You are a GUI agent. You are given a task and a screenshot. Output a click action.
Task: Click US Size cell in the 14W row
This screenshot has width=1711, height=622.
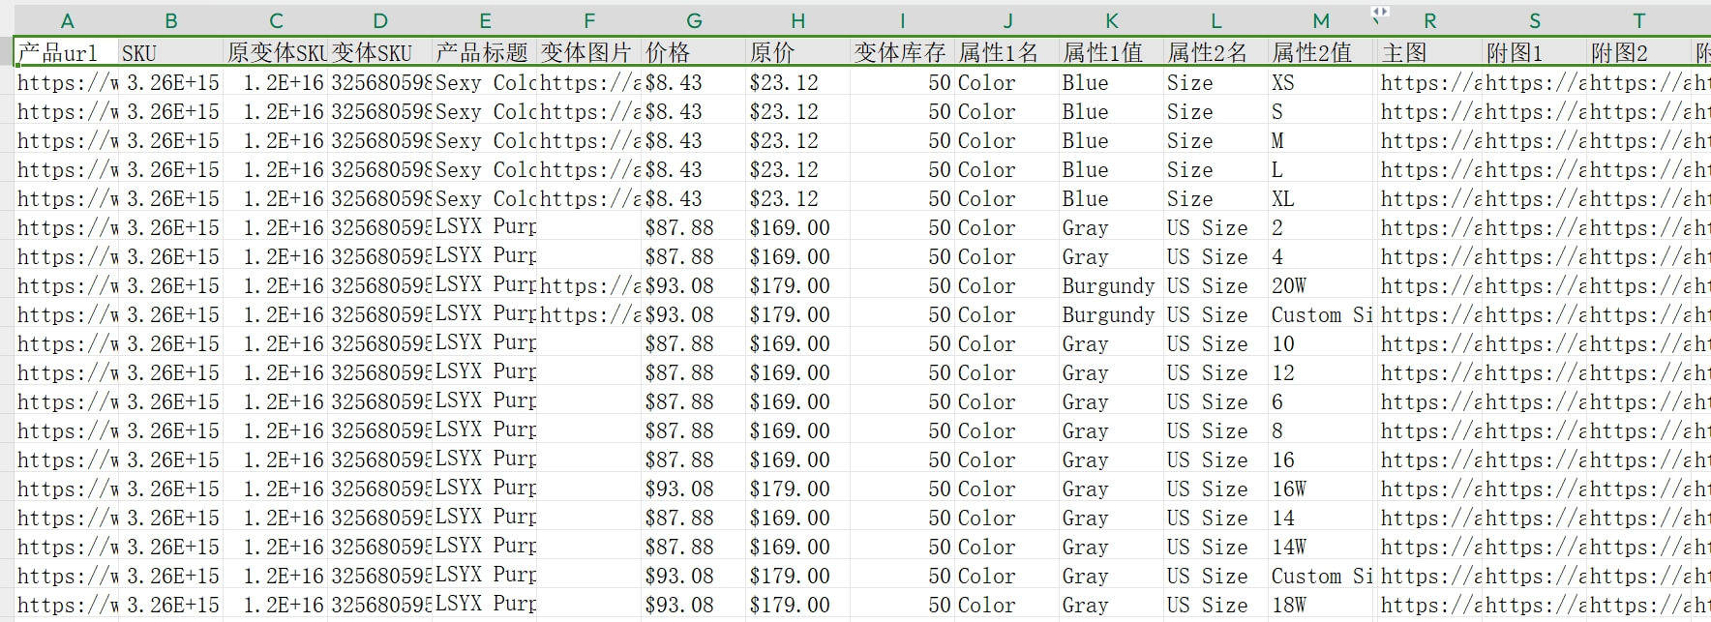(1216, 547)
